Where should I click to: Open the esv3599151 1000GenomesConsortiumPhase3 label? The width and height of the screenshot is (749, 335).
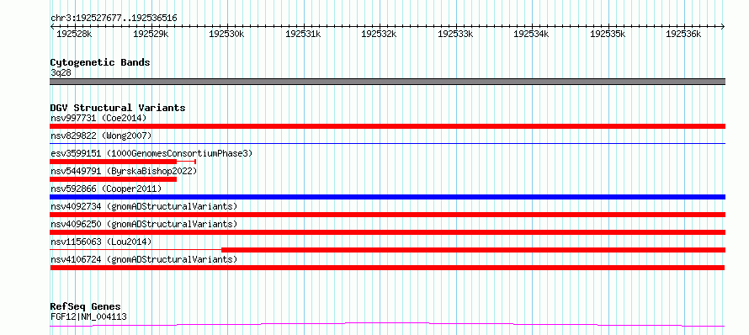click(x=151, y=153)
